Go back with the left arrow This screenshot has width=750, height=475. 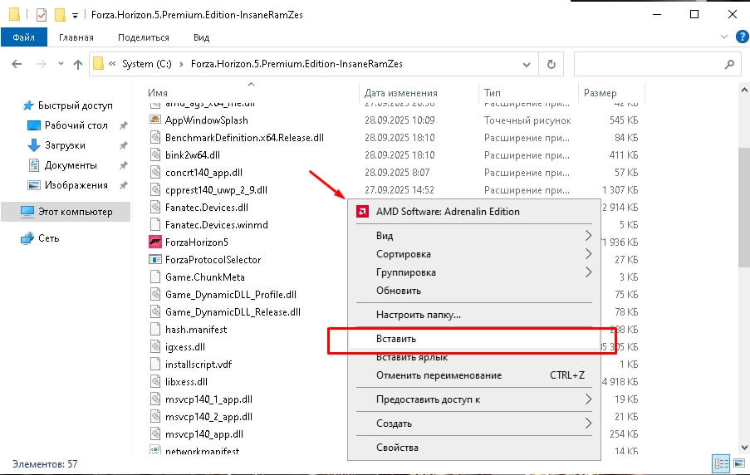pyautogui.click(x=17, y=64)
